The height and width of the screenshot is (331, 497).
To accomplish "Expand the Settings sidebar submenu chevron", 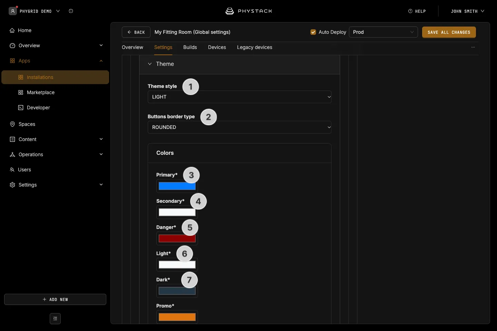I will (101, 185).
